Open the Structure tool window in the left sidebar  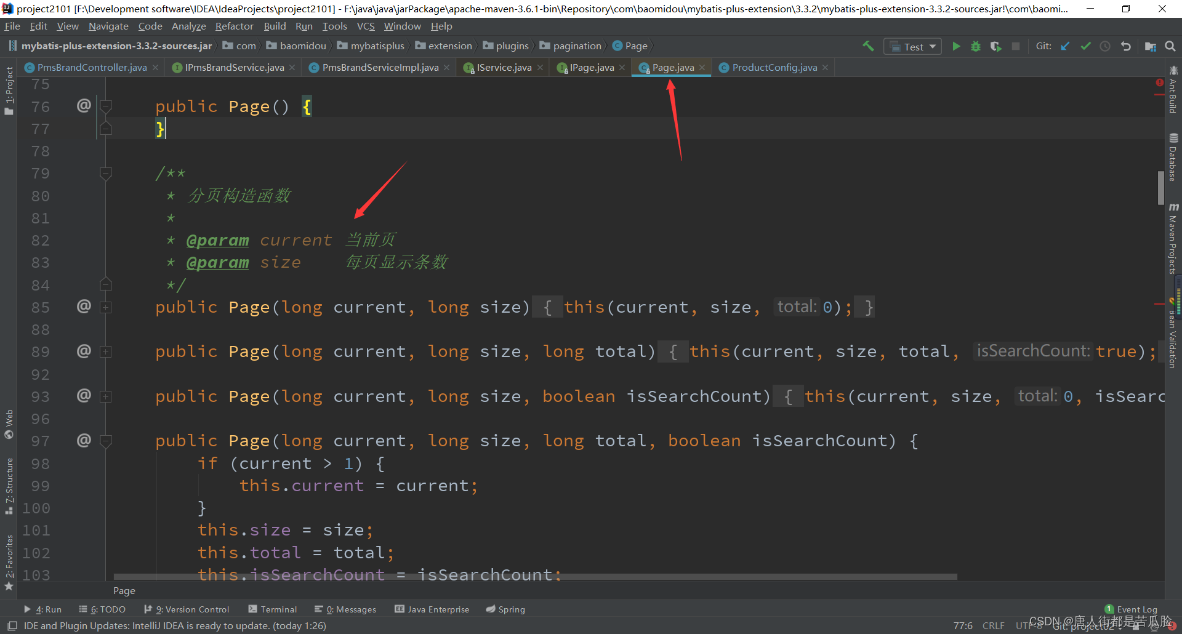click(x=9, y=486)
